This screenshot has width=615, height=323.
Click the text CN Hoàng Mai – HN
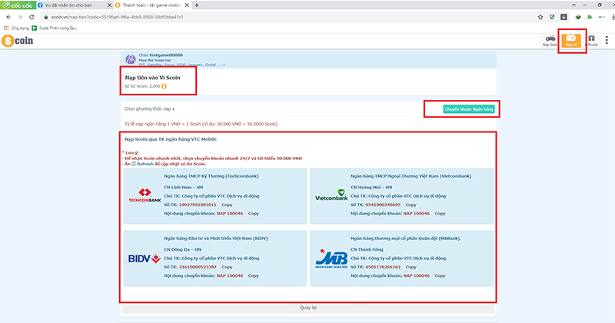click(371, 187)
